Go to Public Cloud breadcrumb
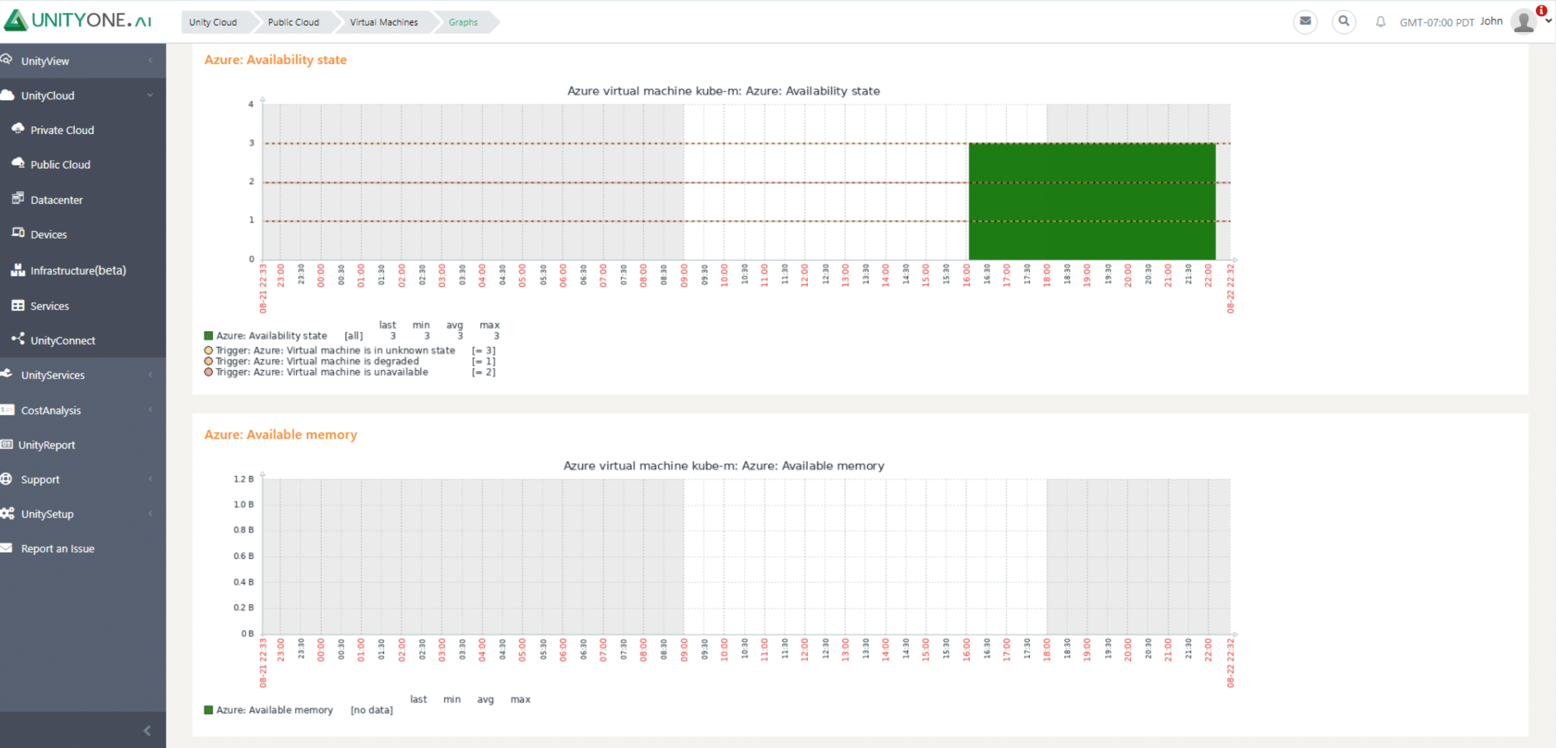 click(x=293, y=22)
